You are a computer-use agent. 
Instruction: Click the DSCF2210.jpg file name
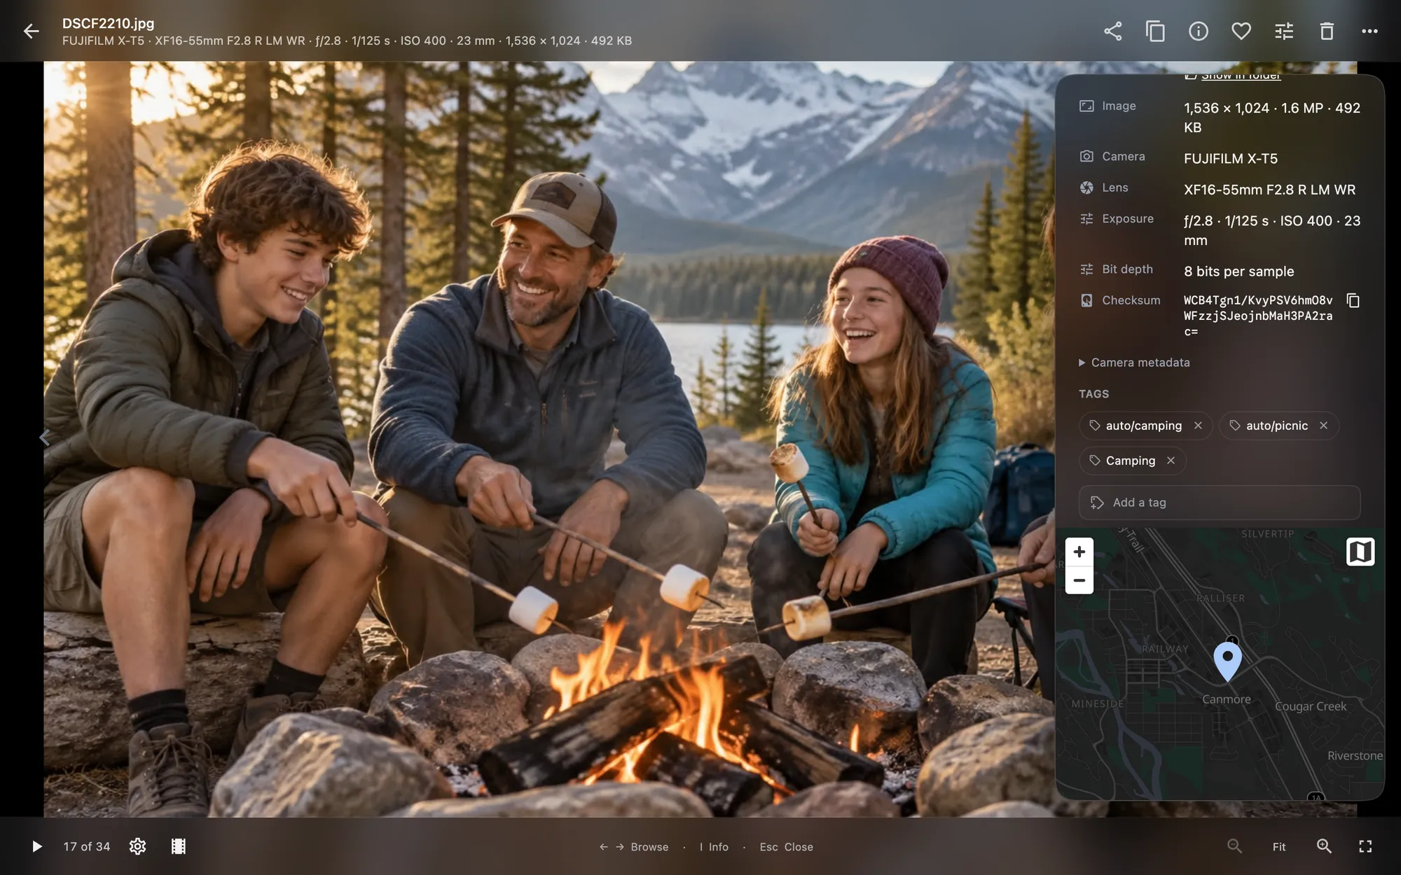click(108, 23)
